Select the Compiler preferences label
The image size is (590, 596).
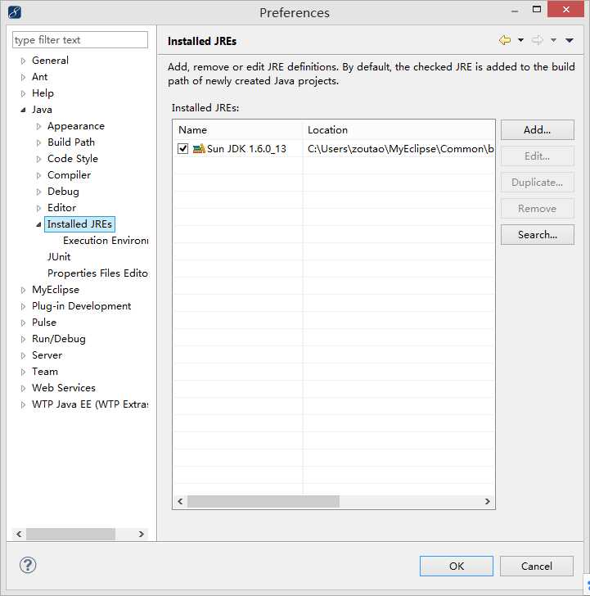69,175
